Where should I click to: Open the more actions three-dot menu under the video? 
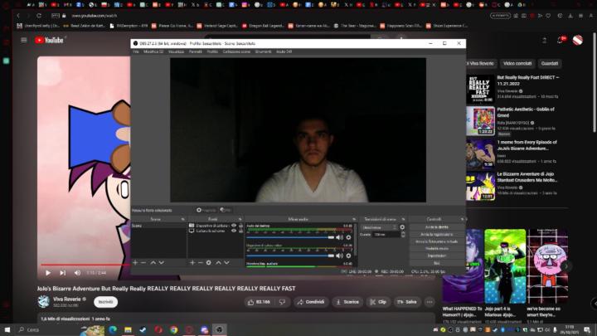point(430,302)
